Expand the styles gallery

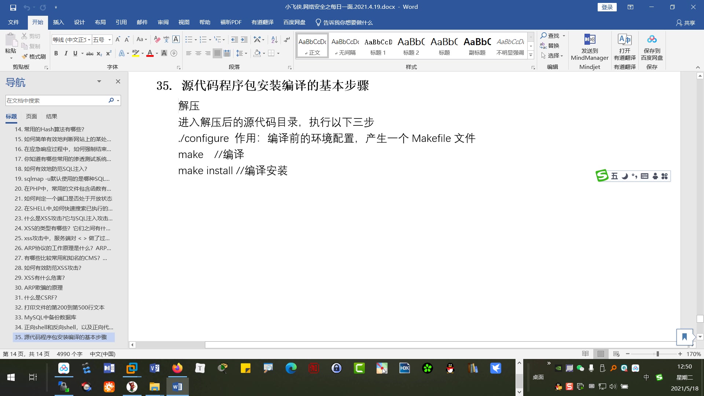tap(531, 55)
